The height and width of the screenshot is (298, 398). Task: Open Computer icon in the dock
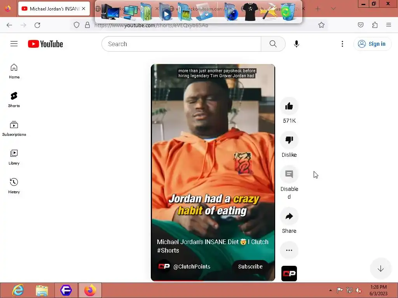[x=110, y=12]
